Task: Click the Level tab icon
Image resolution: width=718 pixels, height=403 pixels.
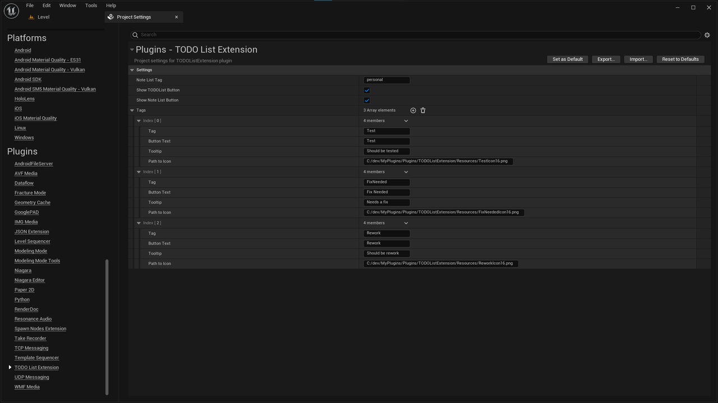Action: [31, 17]
